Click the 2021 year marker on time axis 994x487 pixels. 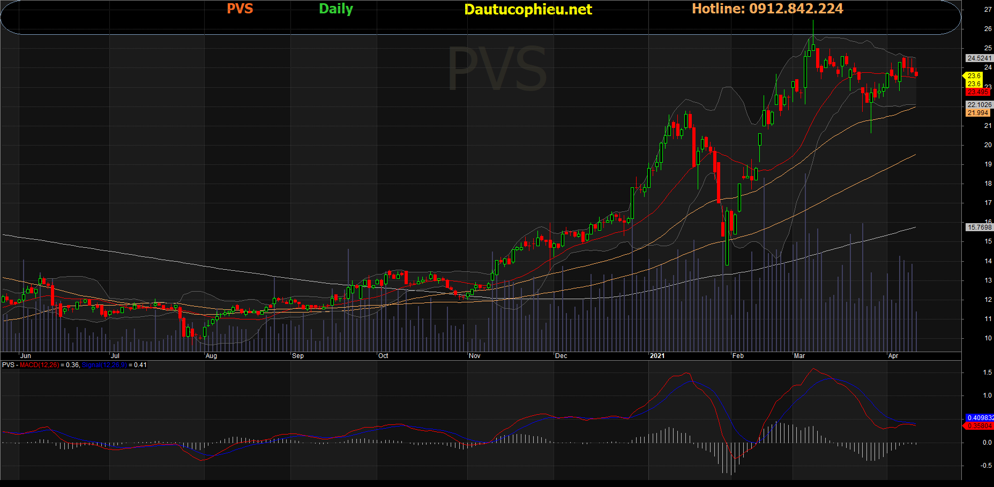(657, 356)
